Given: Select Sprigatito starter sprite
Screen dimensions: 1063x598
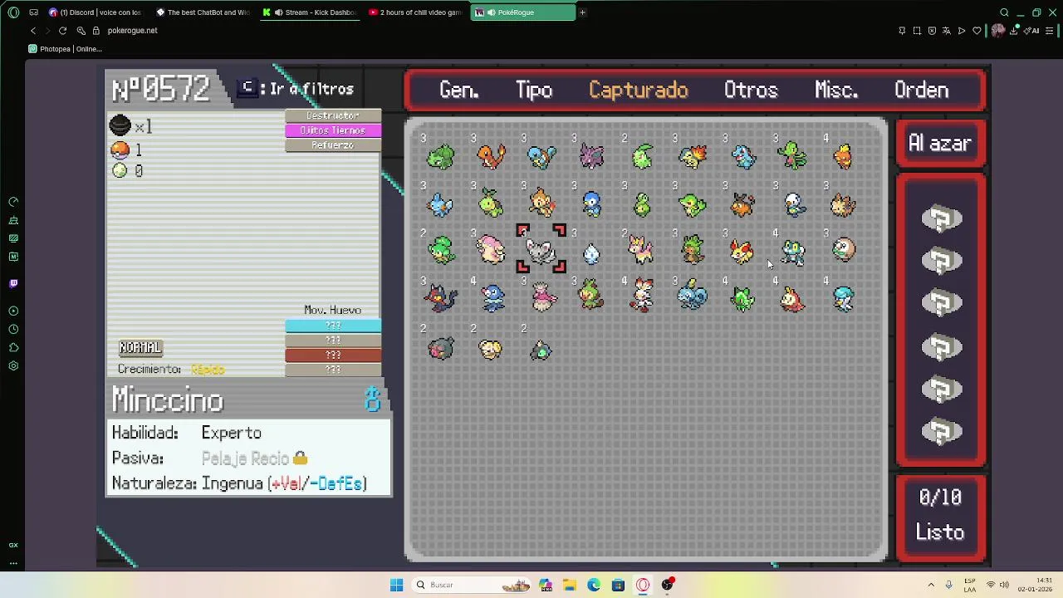Looking at the screenshot, I should (743, 297).
